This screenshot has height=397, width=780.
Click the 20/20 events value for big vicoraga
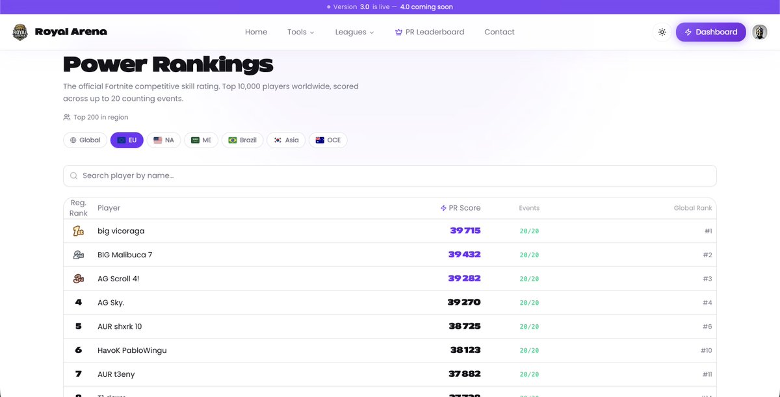tap(529, 231)
